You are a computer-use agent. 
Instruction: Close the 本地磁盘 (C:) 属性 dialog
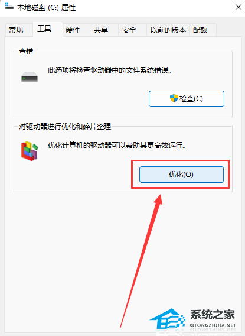click(238, 7)
